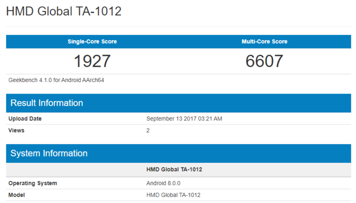
Task: Select the Operating System label
Action: (x=32, y=183)
